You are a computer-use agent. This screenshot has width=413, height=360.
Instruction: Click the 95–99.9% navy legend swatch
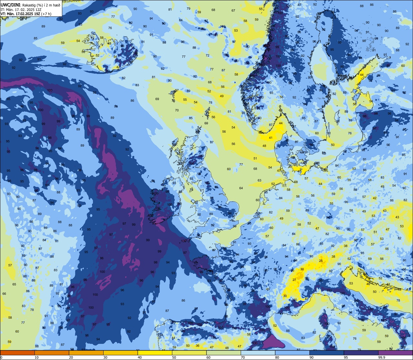click(x=361, y=353)
